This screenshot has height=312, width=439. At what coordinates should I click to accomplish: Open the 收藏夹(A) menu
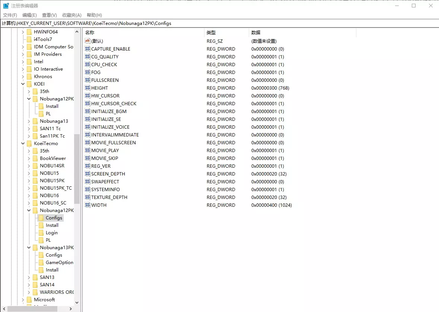point(71,15)
